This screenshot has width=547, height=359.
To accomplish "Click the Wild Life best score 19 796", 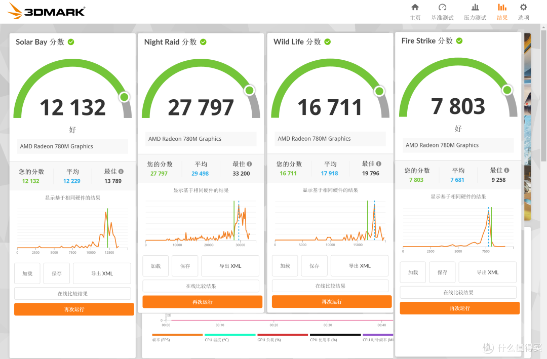I will 371,173.
